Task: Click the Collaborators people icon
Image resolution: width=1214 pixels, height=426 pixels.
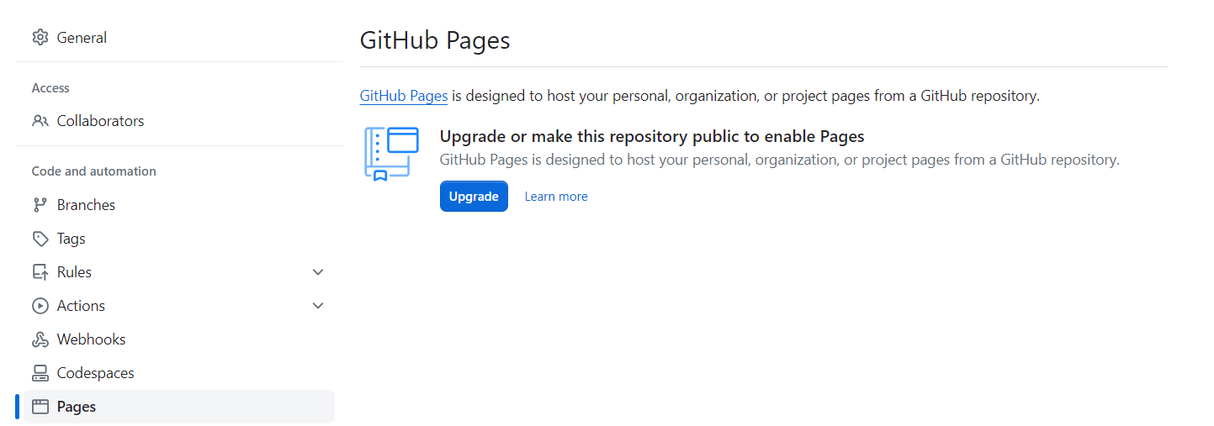Action: 40,121
